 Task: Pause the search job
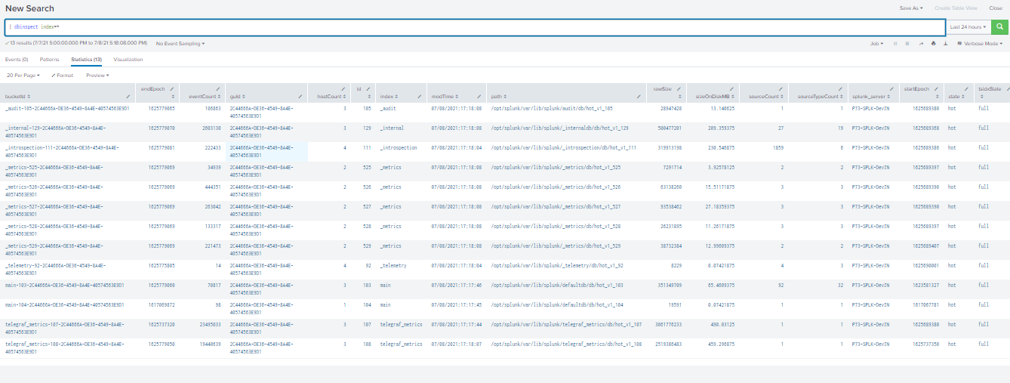pyautogui.click(x=896, y=44)
